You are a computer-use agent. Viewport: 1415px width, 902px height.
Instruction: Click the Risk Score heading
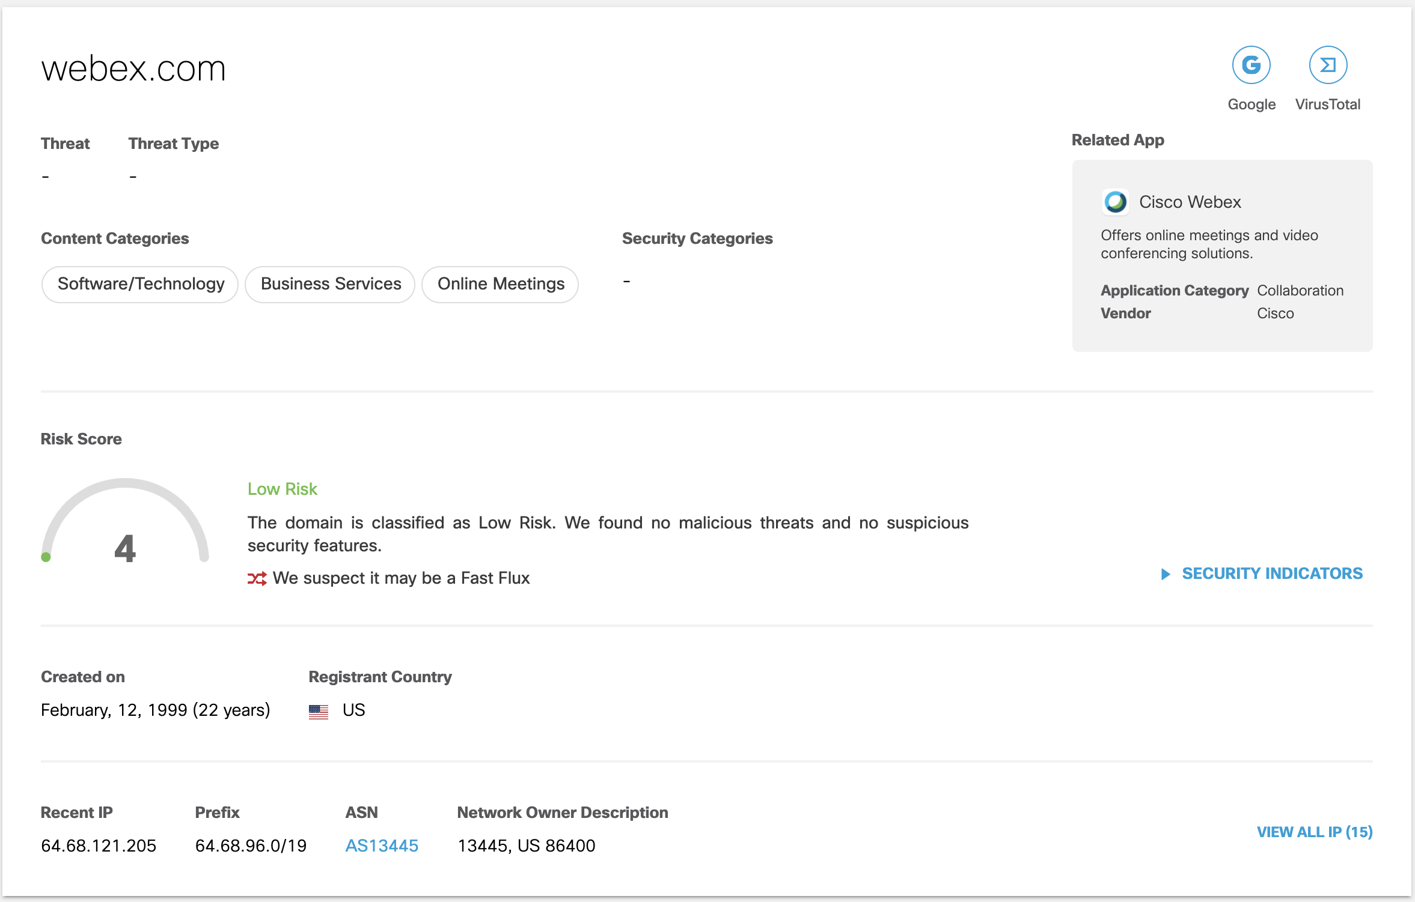[x=81, y=439]
